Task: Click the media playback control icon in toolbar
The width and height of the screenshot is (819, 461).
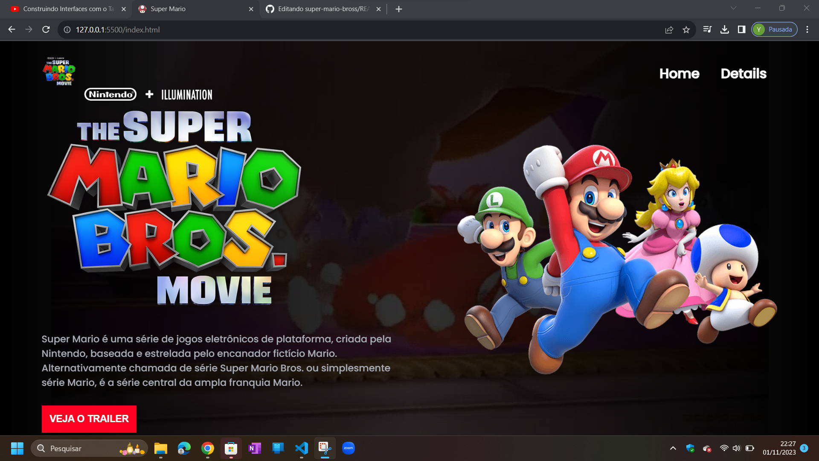Action: pyautogui.click(x=707, y=29)
